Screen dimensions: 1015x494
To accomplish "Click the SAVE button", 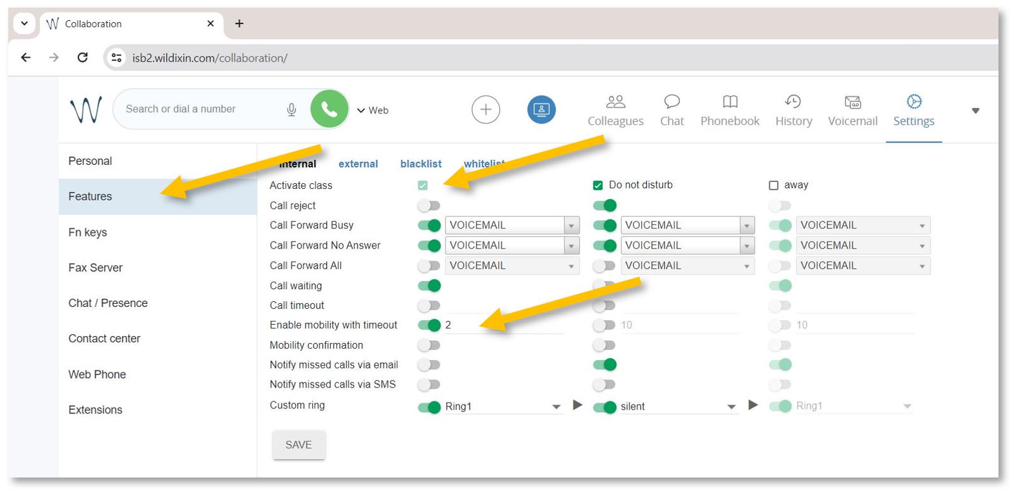I will 298,445.
